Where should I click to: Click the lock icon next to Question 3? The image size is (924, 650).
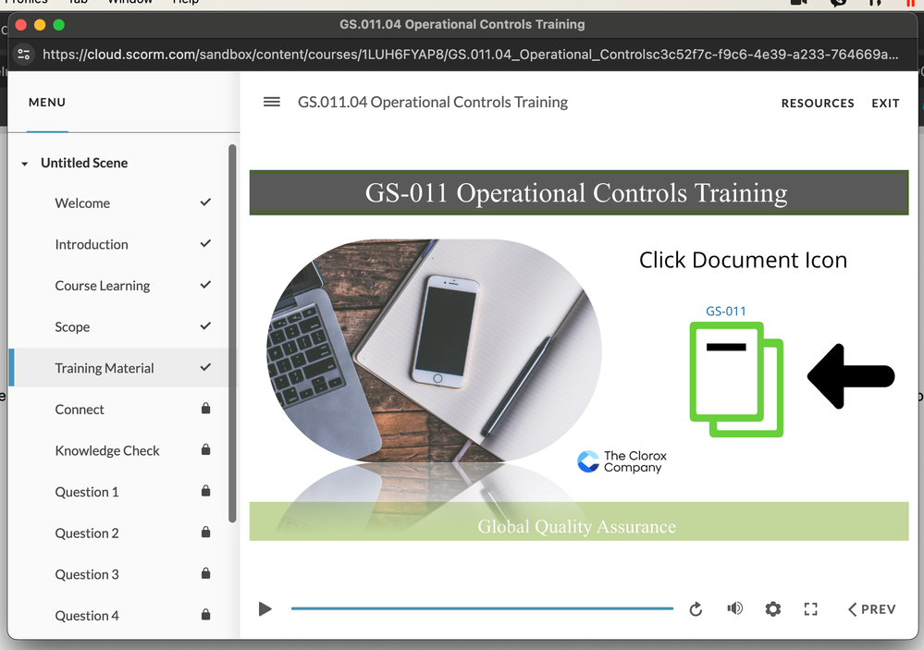205,573
